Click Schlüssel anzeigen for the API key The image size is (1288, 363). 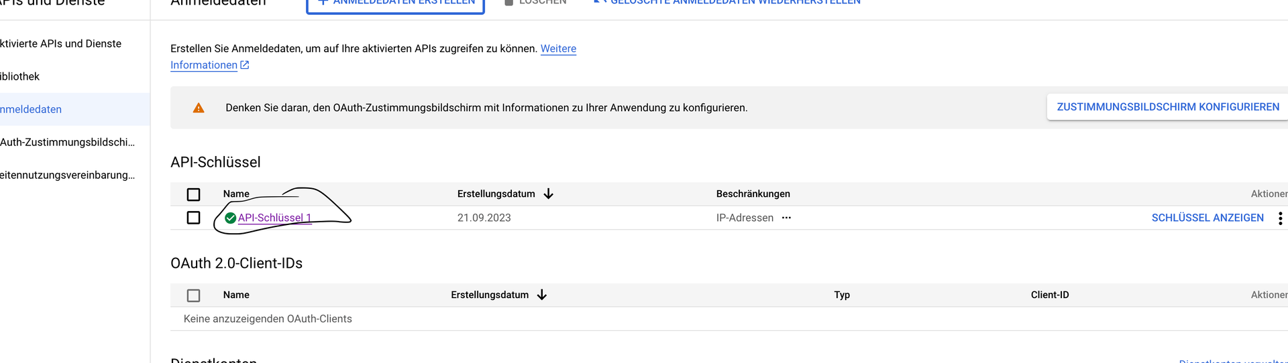pyautogui.click(x=1207, y=218)
